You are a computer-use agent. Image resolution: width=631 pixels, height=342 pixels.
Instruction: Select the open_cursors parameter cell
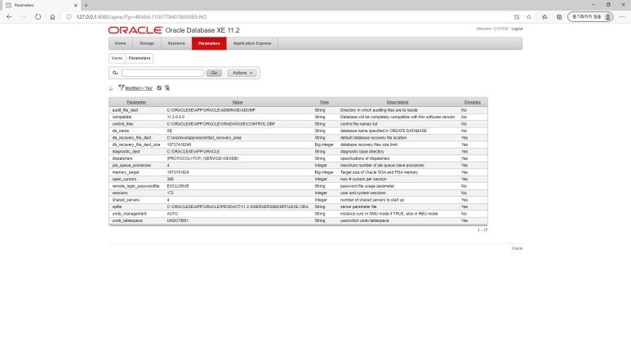coord(124,179)
